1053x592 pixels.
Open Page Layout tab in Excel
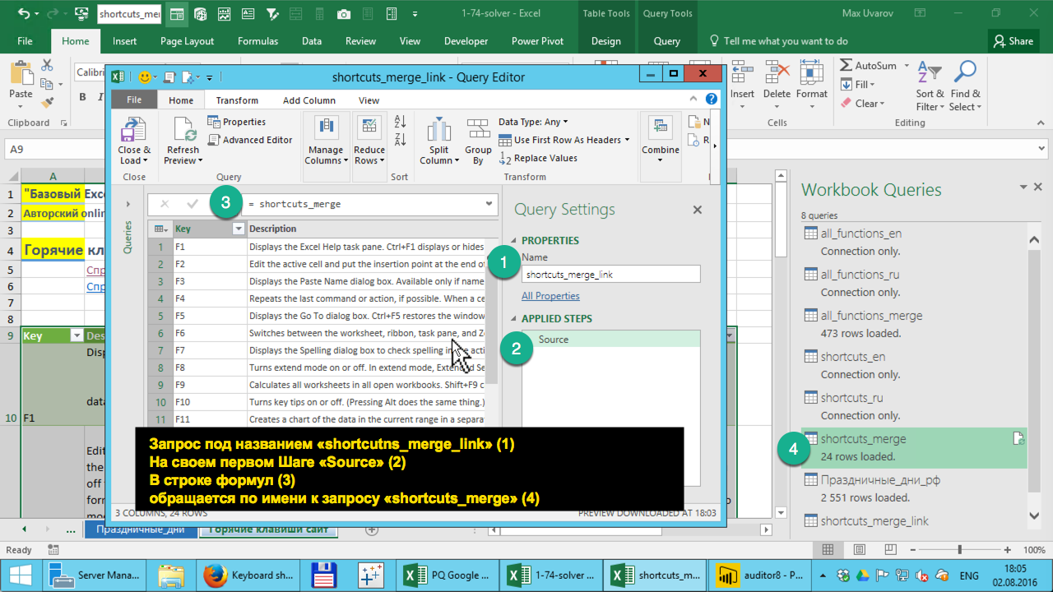point(187,41)
